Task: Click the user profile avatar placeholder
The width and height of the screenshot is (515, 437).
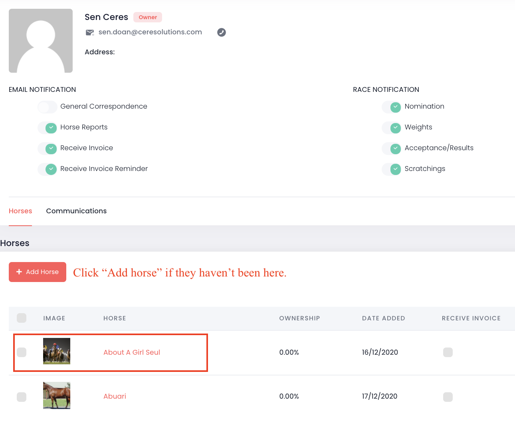Action: coord(41,41)
